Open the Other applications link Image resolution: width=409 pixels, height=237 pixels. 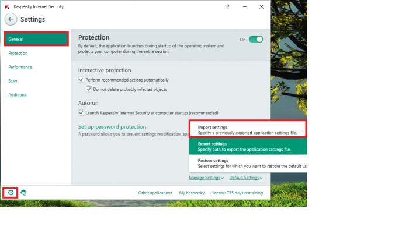click(155, 193)
